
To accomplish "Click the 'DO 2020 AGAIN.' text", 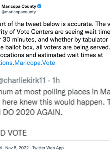I will [31, 112].
